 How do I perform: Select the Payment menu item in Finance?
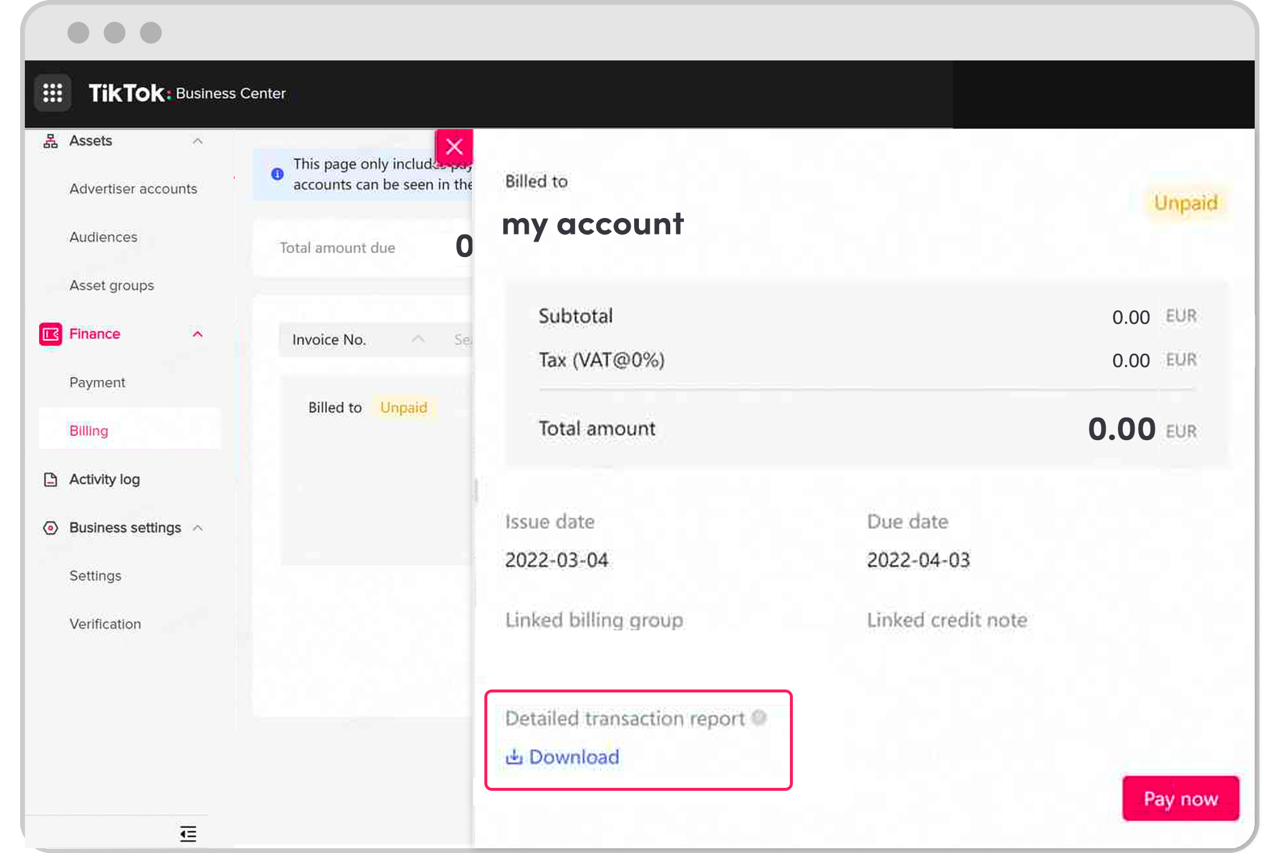pyautogui.click(x=96, y=381)
